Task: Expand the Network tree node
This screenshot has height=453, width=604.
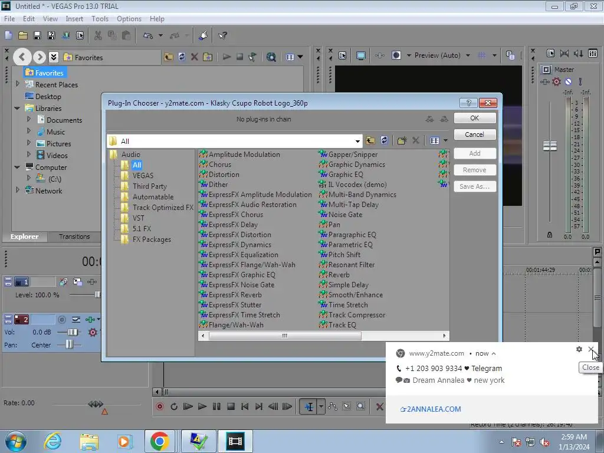Action: (x=17, y=190)
